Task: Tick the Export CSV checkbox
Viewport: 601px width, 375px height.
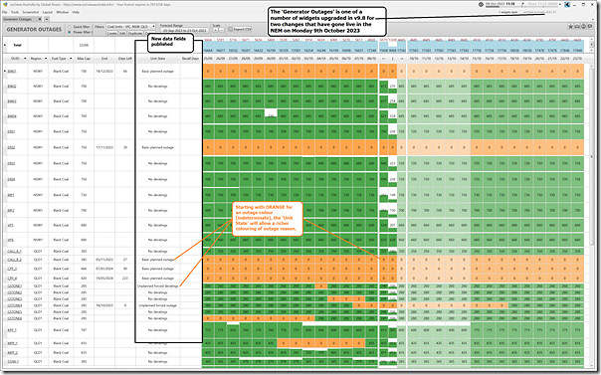Action: (231, 29)
